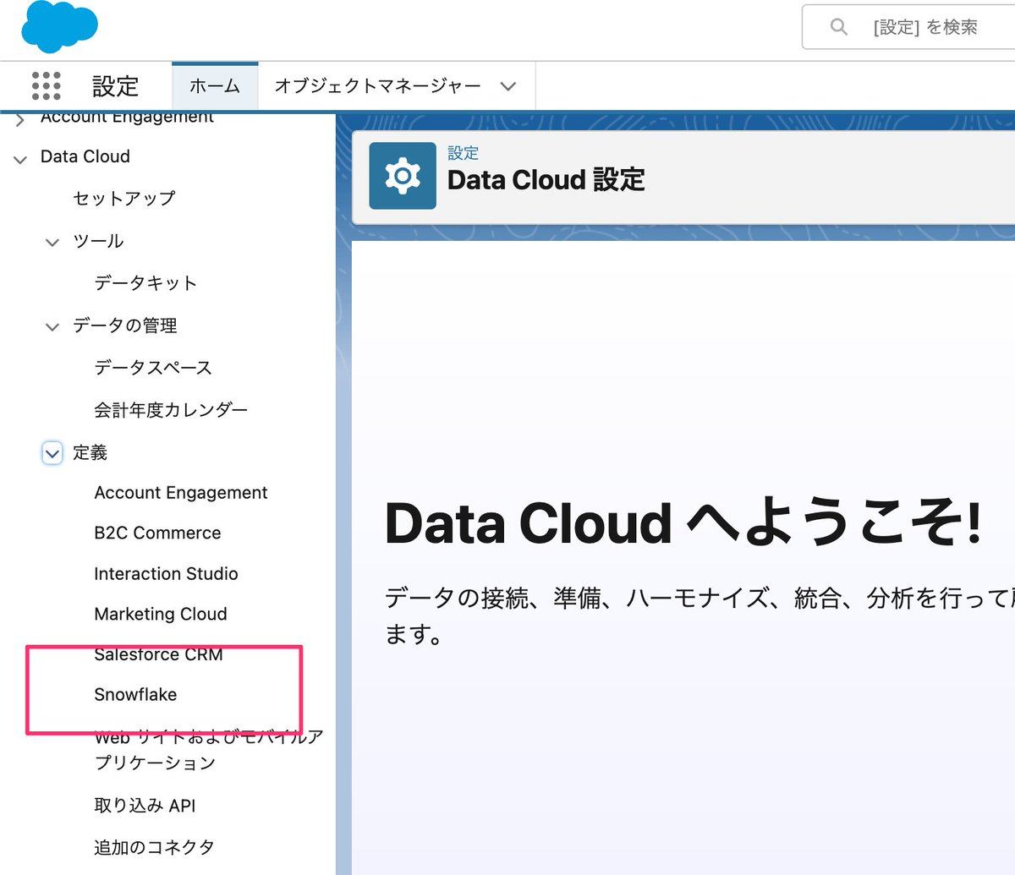Open 追加のコネクタ settings
Screen dimensions: 1015x875
tap(154, 847)
